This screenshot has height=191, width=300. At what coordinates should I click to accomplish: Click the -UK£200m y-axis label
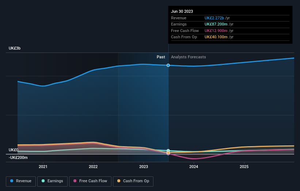[x=18, y=157]
